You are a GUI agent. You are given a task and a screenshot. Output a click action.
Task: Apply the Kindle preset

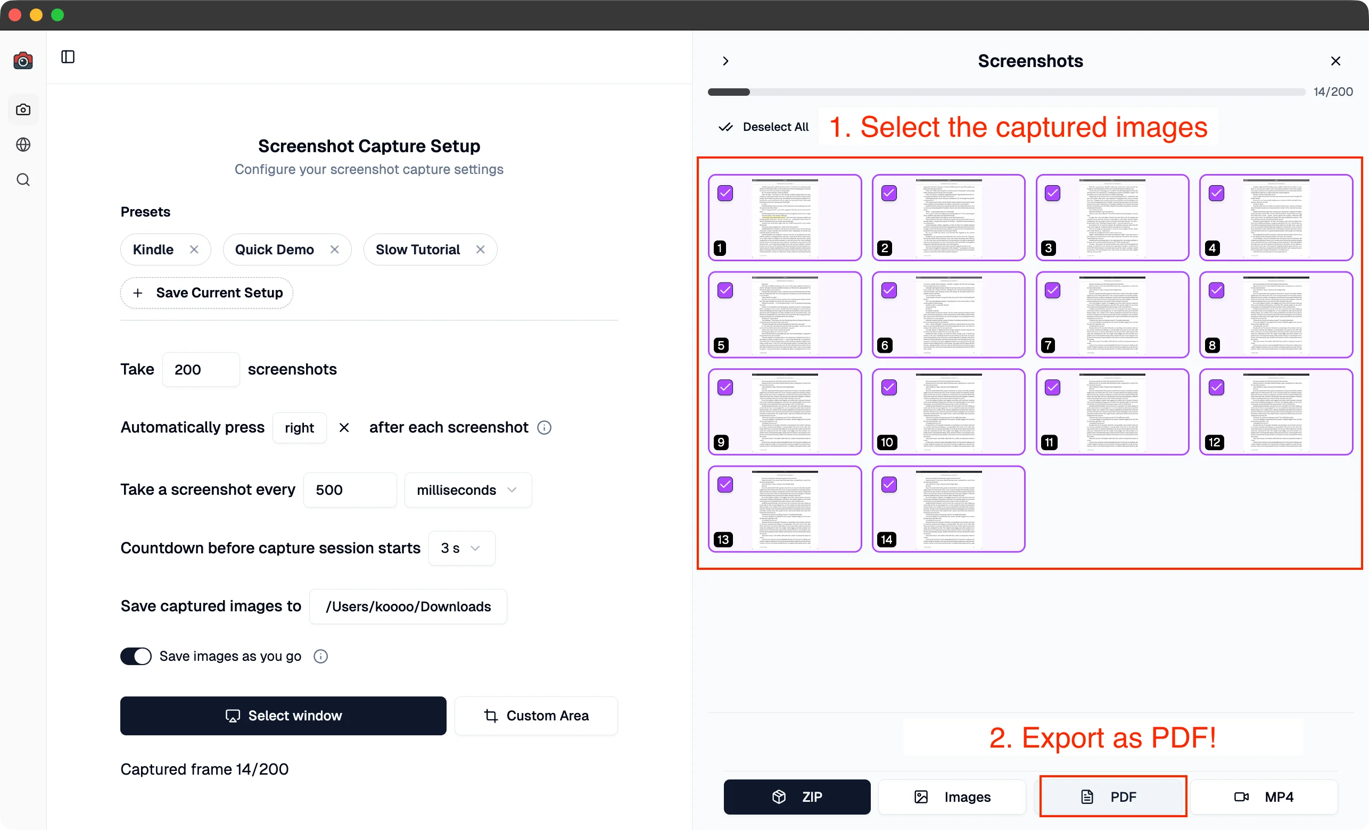pyautogui.click(x=152, y=250)
